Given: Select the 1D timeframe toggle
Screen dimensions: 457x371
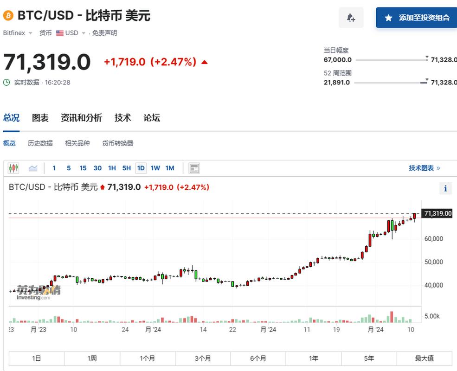Looking at the screenshot, I should (x=141, y=168).
